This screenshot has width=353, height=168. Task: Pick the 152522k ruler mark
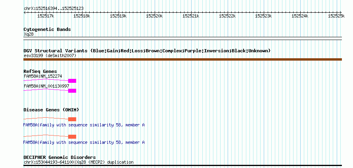227,16
